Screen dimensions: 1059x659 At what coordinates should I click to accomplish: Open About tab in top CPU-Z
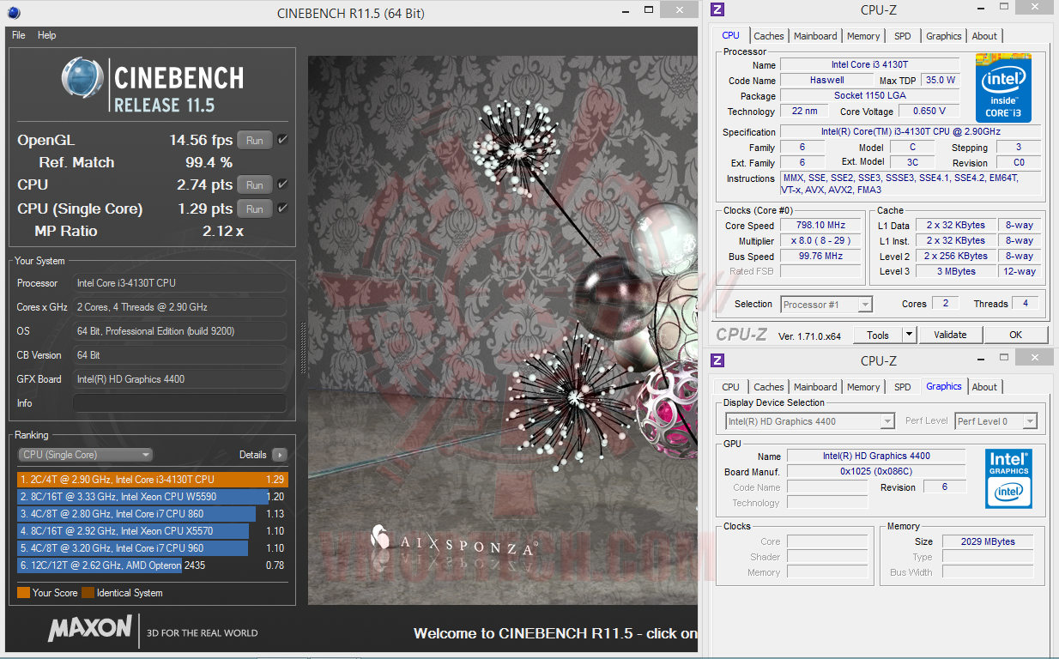985,36
